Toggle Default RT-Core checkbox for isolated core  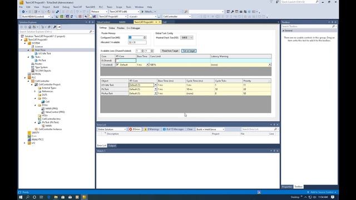[x=117, y=64]
